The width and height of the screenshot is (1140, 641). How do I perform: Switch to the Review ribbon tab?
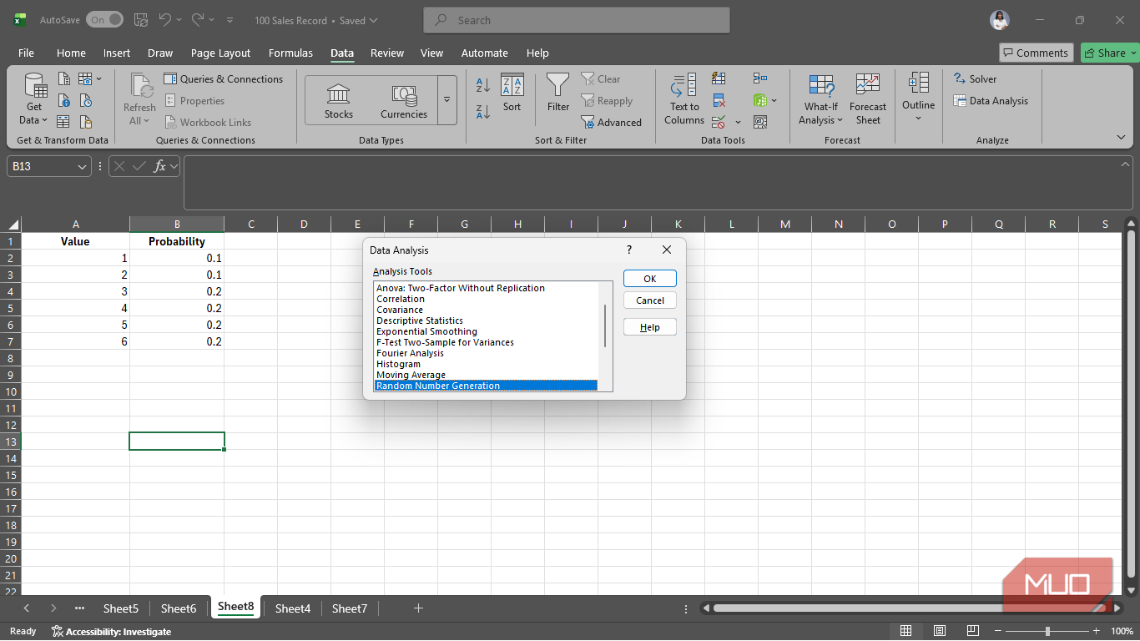[x=387, y=53]
